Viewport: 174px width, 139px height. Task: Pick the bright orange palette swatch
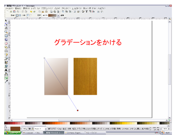click(x=56, y=123)
